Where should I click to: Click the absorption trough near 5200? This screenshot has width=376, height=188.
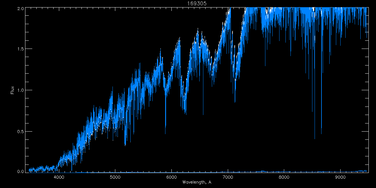pos(125,144)
